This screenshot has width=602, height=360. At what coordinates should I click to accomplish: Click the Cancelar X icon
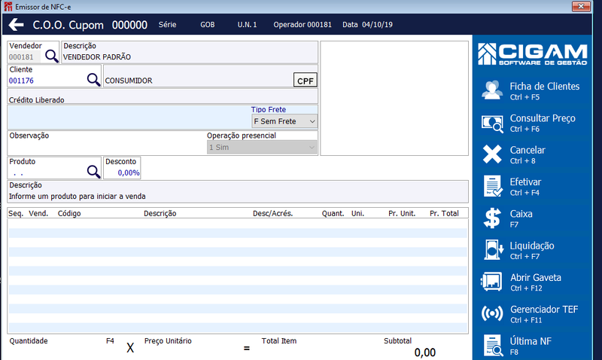pos(492,154)
